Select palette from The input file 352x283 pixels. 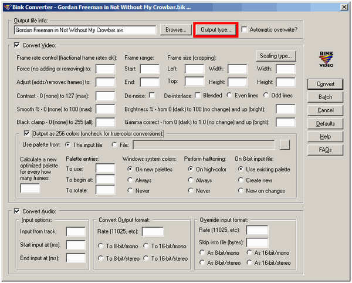(67, 145)
